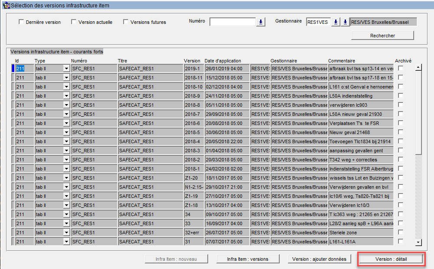Screen dimensions: 434x269
Task: Open Infra Item : versions
Action: pos(248,259)
